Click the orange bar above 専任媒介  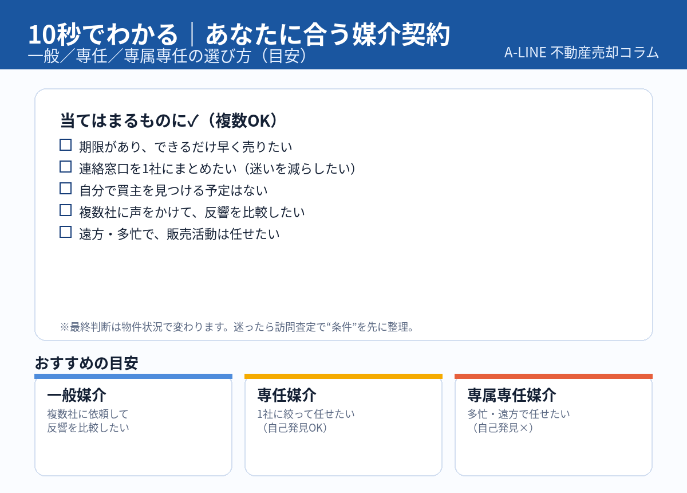pos(343,377)
